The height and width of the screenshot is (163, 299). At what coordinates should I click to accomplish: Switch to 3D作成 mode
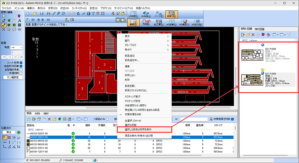146,14
